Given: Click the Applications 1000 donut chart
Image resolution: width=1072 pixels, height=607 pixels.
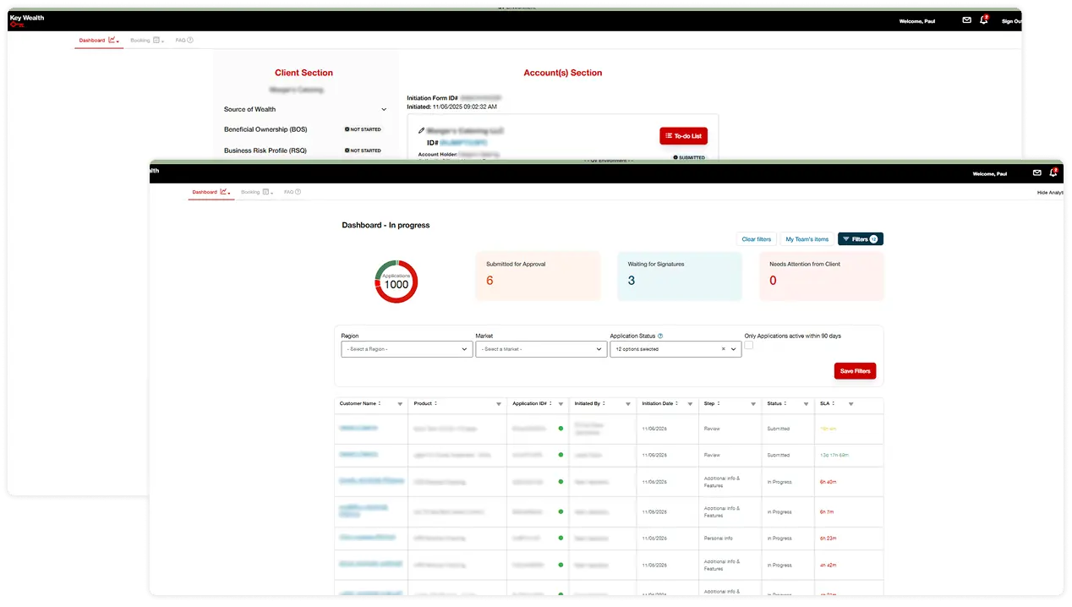Looking at the screenshot, I should pos(395,281).
